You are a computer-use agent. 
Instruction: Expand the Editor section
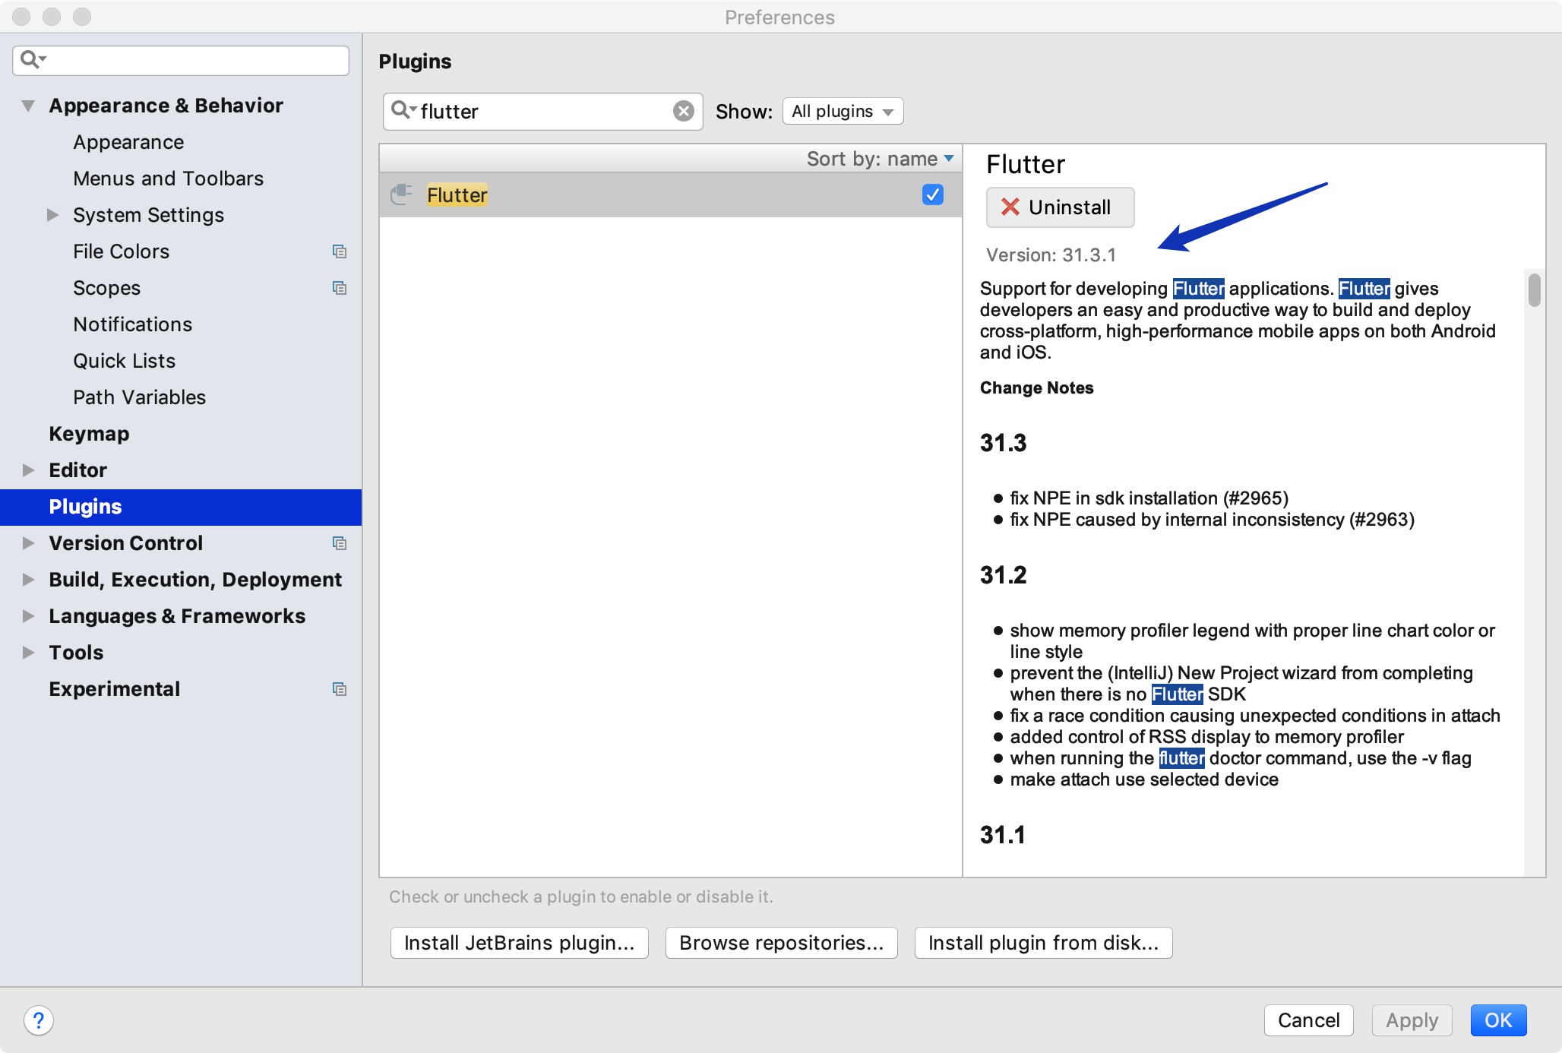click(x=28, y=470)
